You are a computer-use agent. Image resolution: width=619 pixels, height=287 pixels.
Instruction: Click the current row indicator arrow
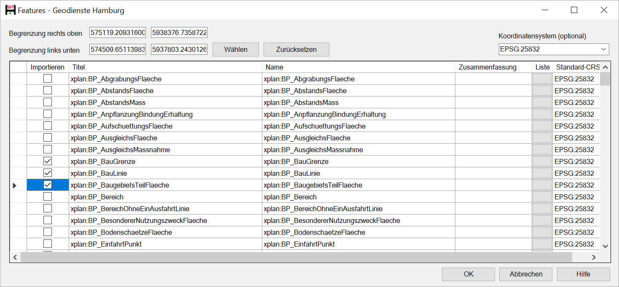click(15, 185)
